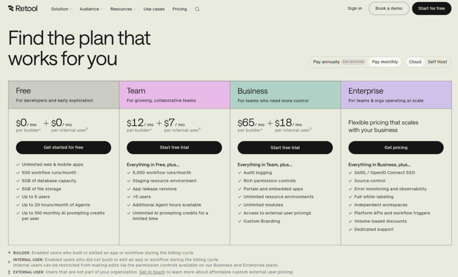This screenshot has width=458, height=277.
Task: Click checkmark next to Staging resource environment
Action: tap(128, 181)
